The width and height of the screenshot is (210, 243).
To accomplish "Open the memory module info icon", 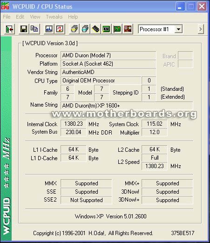I will coord(95,29).
